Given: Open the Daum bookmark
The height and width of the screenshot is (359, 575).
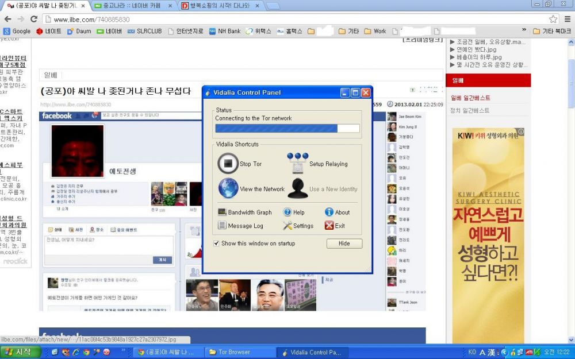Looking at the screenshot, I should (79, 31).
